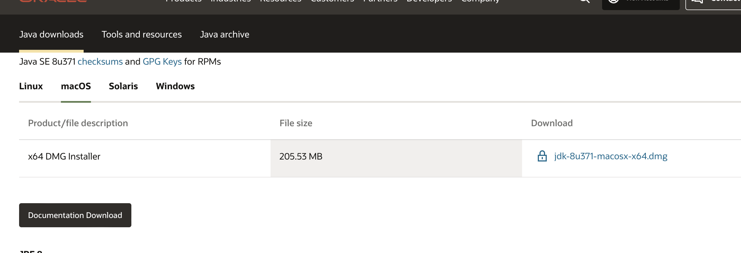Switch to the Linux tab
Viewport: 741px width, 253px height.
31,86
